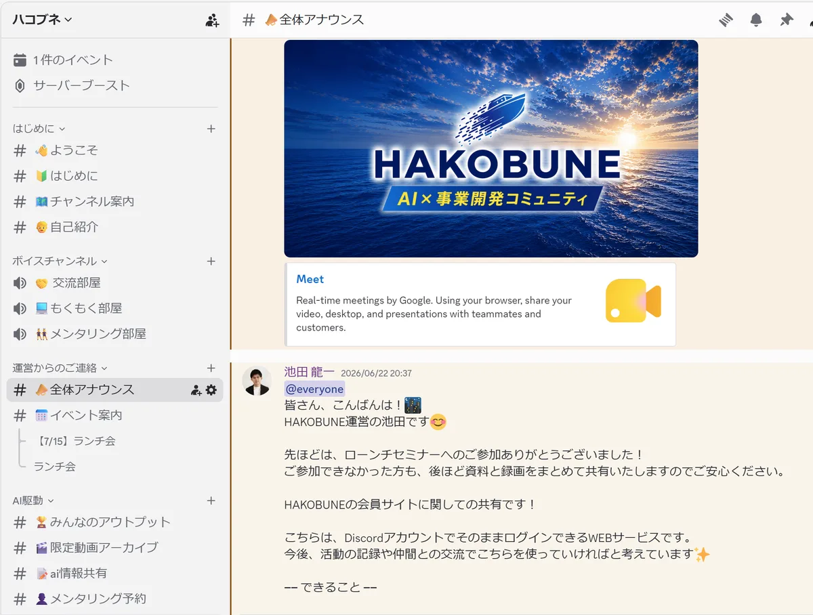The image size is (813, 615).
Task: Click the message timestamp 2026/06/22 20:37
Action: 376,373
